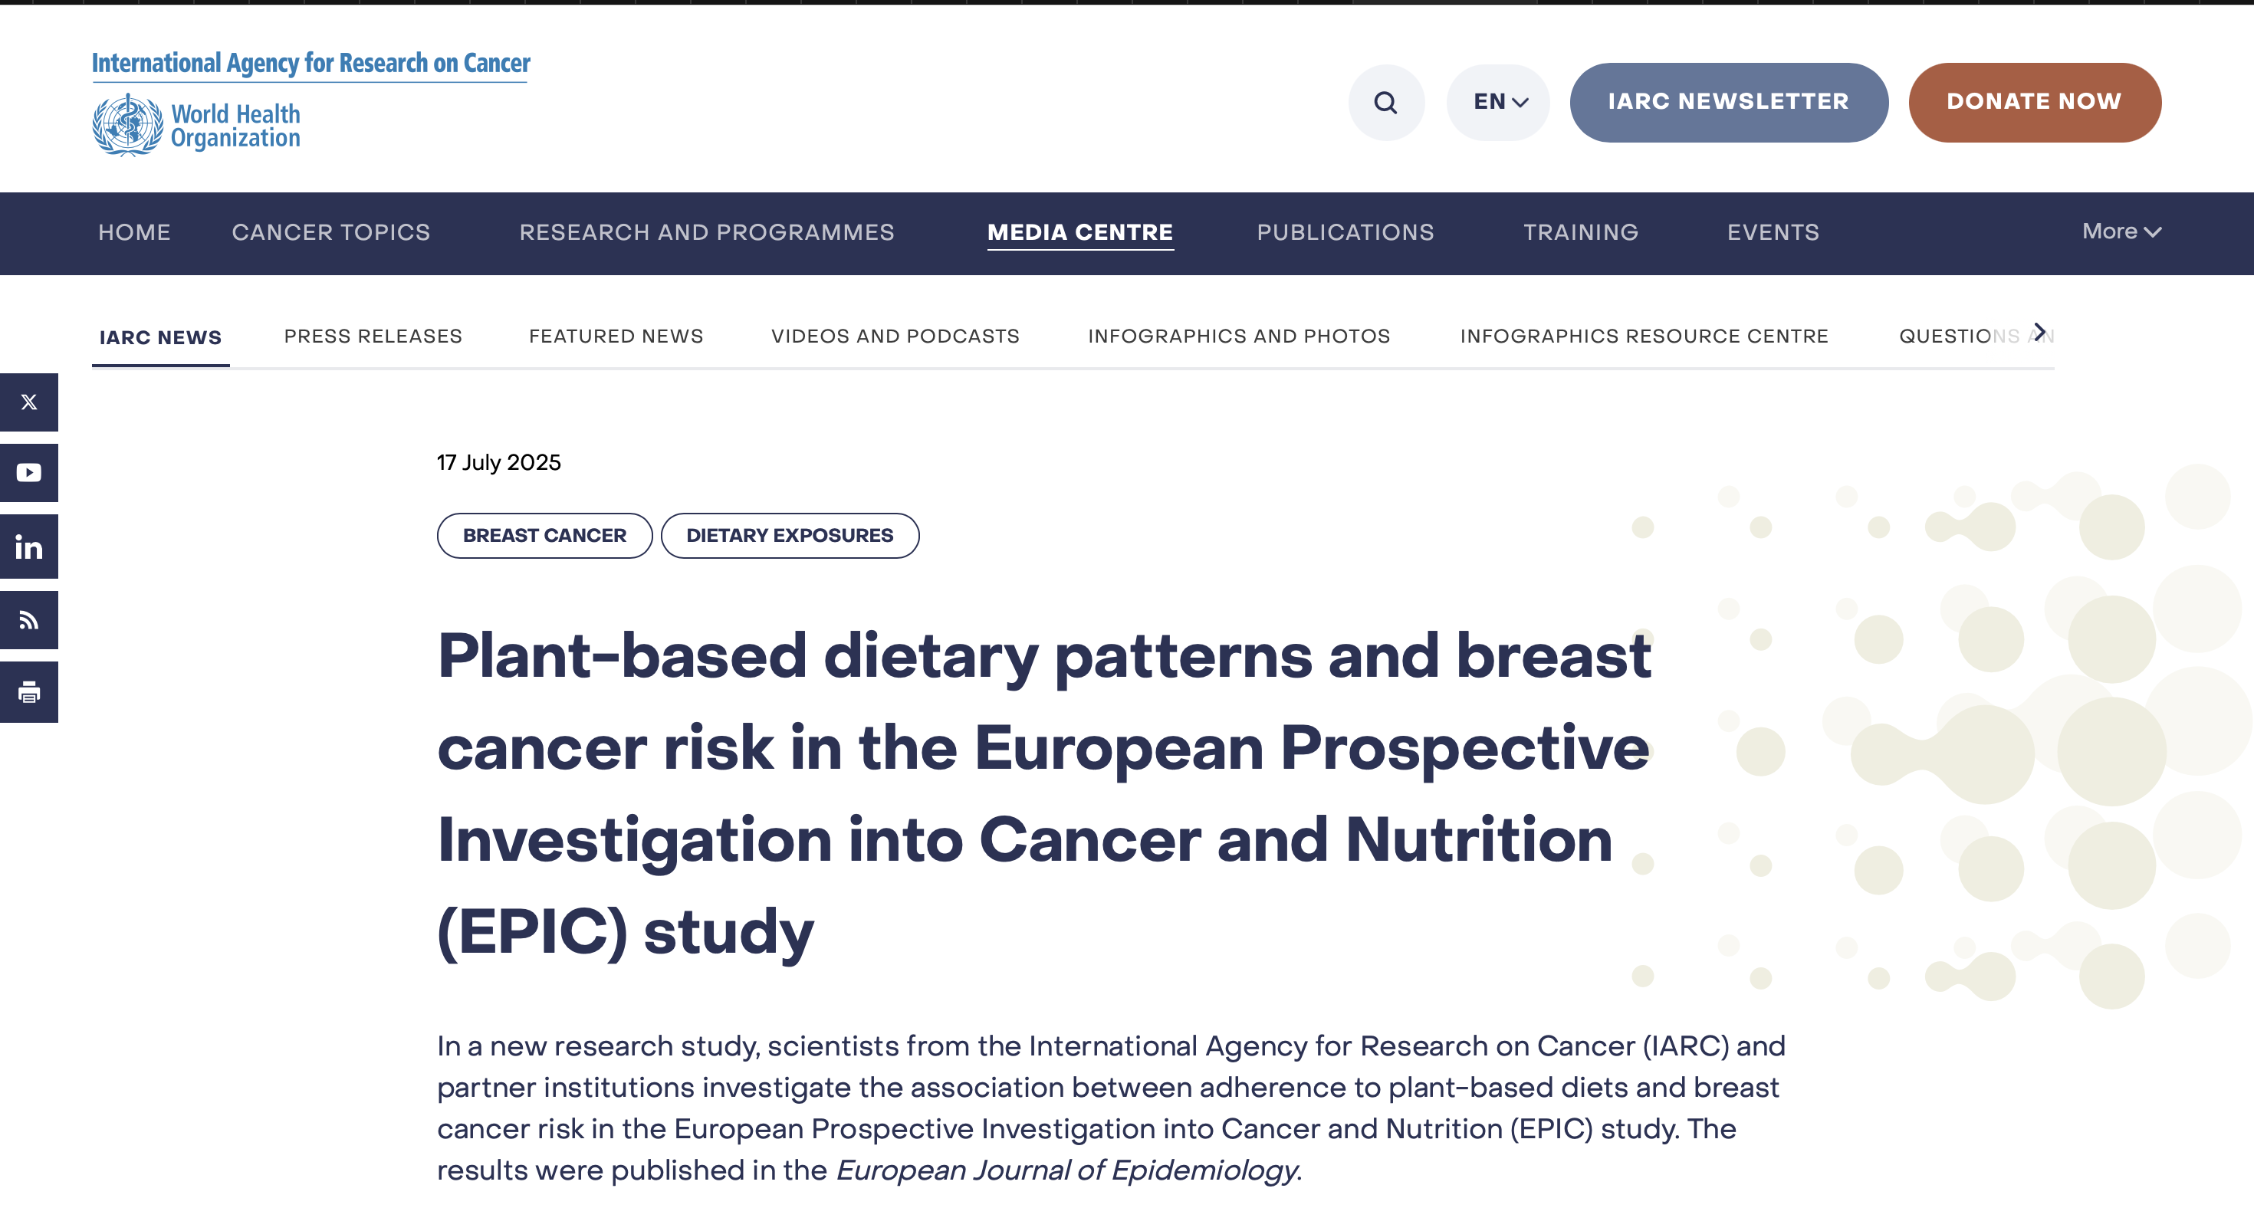Open International Agency for Research on Cancer homepage link

tap(310, 64)
